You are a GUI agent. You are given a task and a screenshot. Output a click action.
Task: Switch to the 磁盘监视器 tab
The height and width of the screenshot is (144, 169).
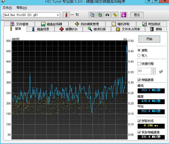click(52, 24)
